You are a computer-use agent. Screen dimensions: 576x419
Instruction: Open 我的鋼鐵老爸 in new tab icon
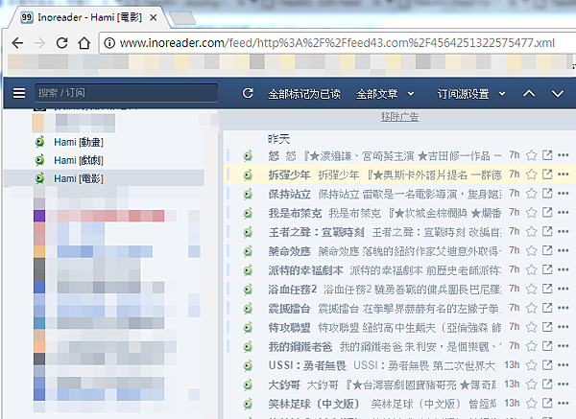tap(547, 346)
